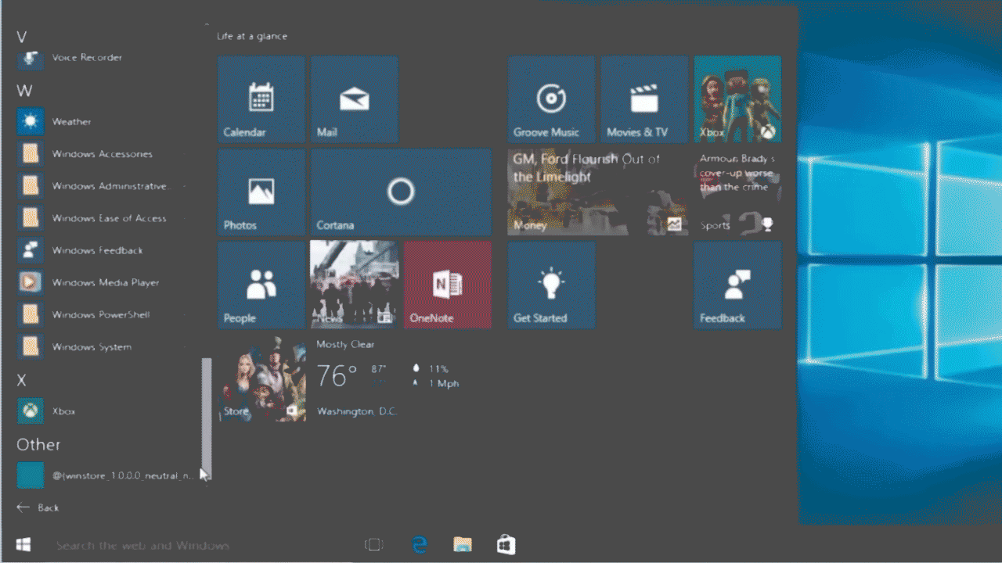The height and width of the screenshot is (563, 1002).
Task: Open the Calendar tile
Action: 261,99
